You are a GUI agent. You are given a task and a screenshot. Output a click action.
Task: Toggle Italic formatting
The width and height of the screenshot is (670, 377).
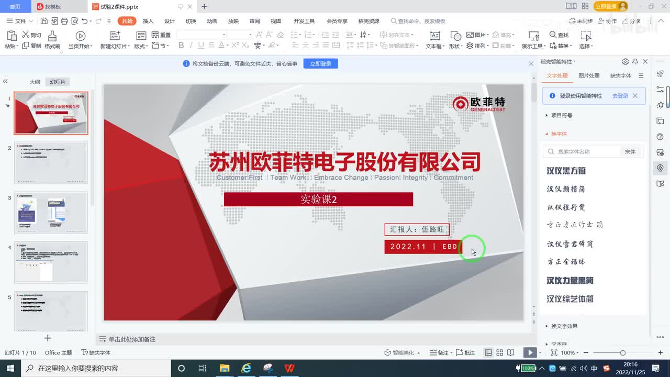[191, 46]
